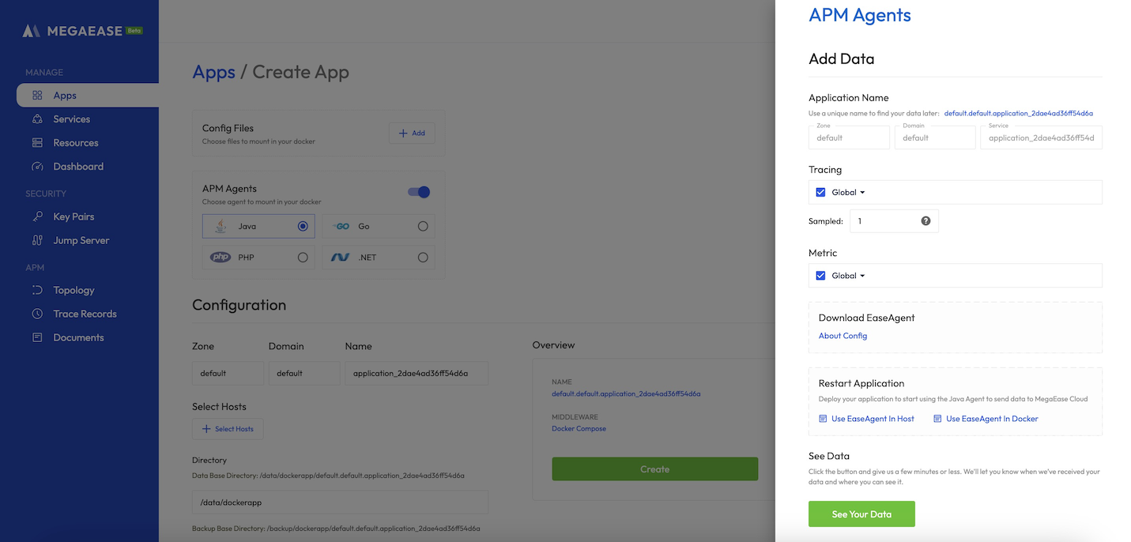Open the About Config link
The height and width of the screenshot is (542, 1131).
(843, 336)
